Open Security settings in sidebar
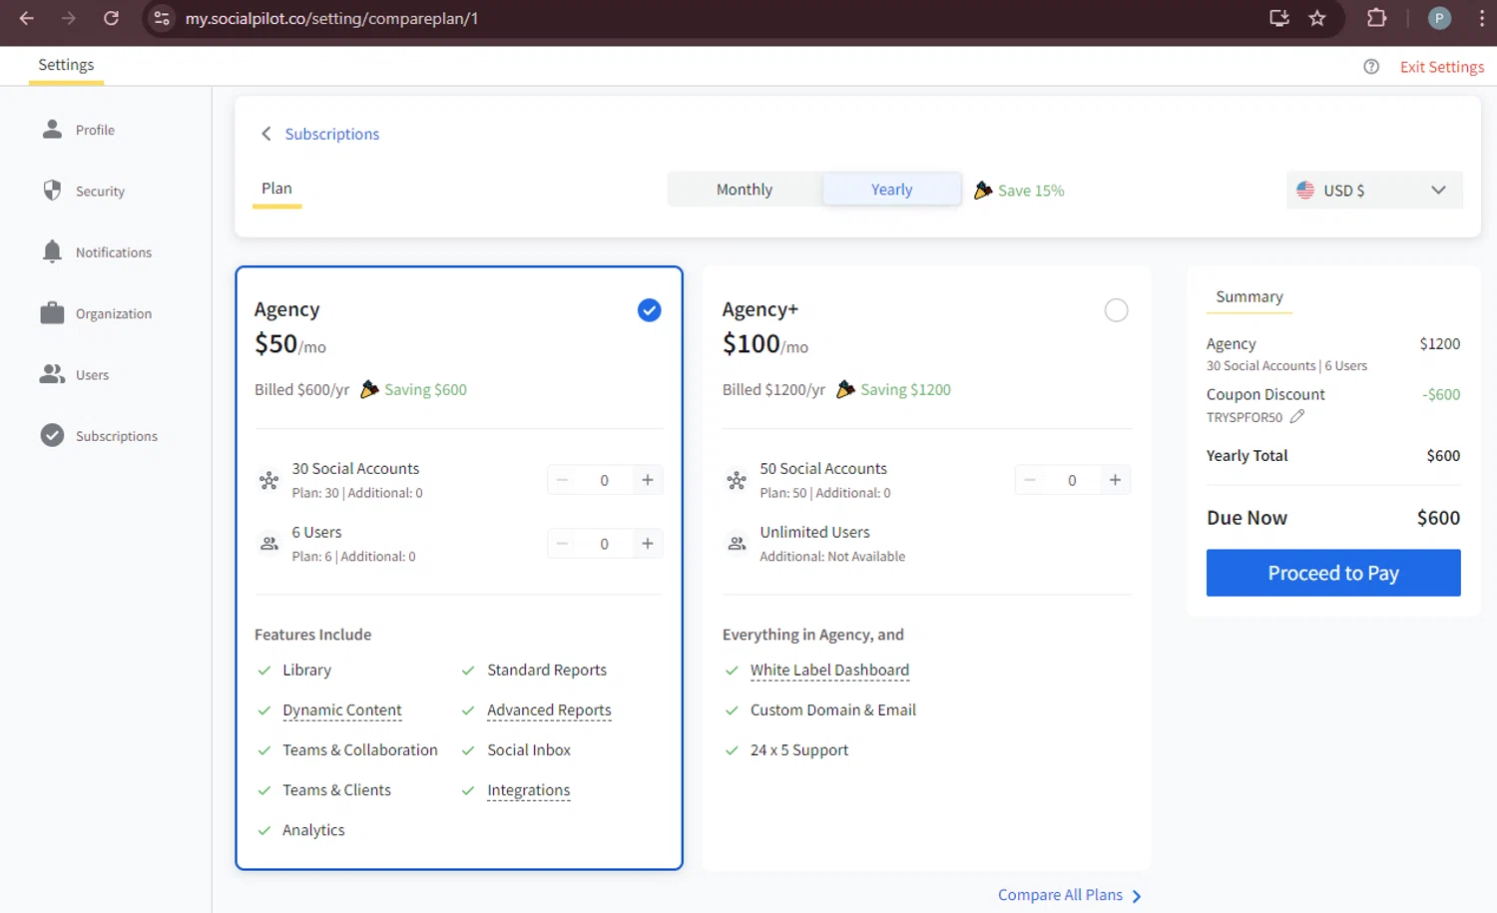The width and height of the screenshot is (1497, 913). click(x=100, y=191)
